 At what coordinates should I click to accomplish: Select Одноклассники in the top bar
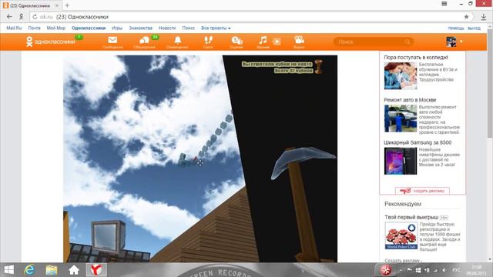[89, 28]
